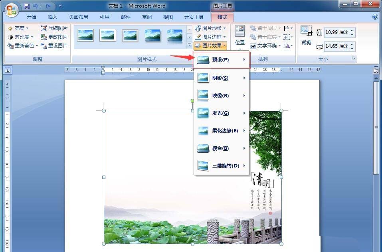Image resolution: width=382 pixels, height=252 pixels.
Task: Open the 柔化边缘 soft edges submenu
Action: pyautogui.click(x=222, y=131)
